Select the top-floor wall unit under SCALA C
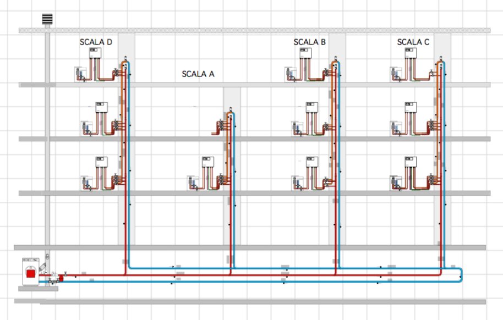The height and width of the screenshot is (320, 503). 411,53
